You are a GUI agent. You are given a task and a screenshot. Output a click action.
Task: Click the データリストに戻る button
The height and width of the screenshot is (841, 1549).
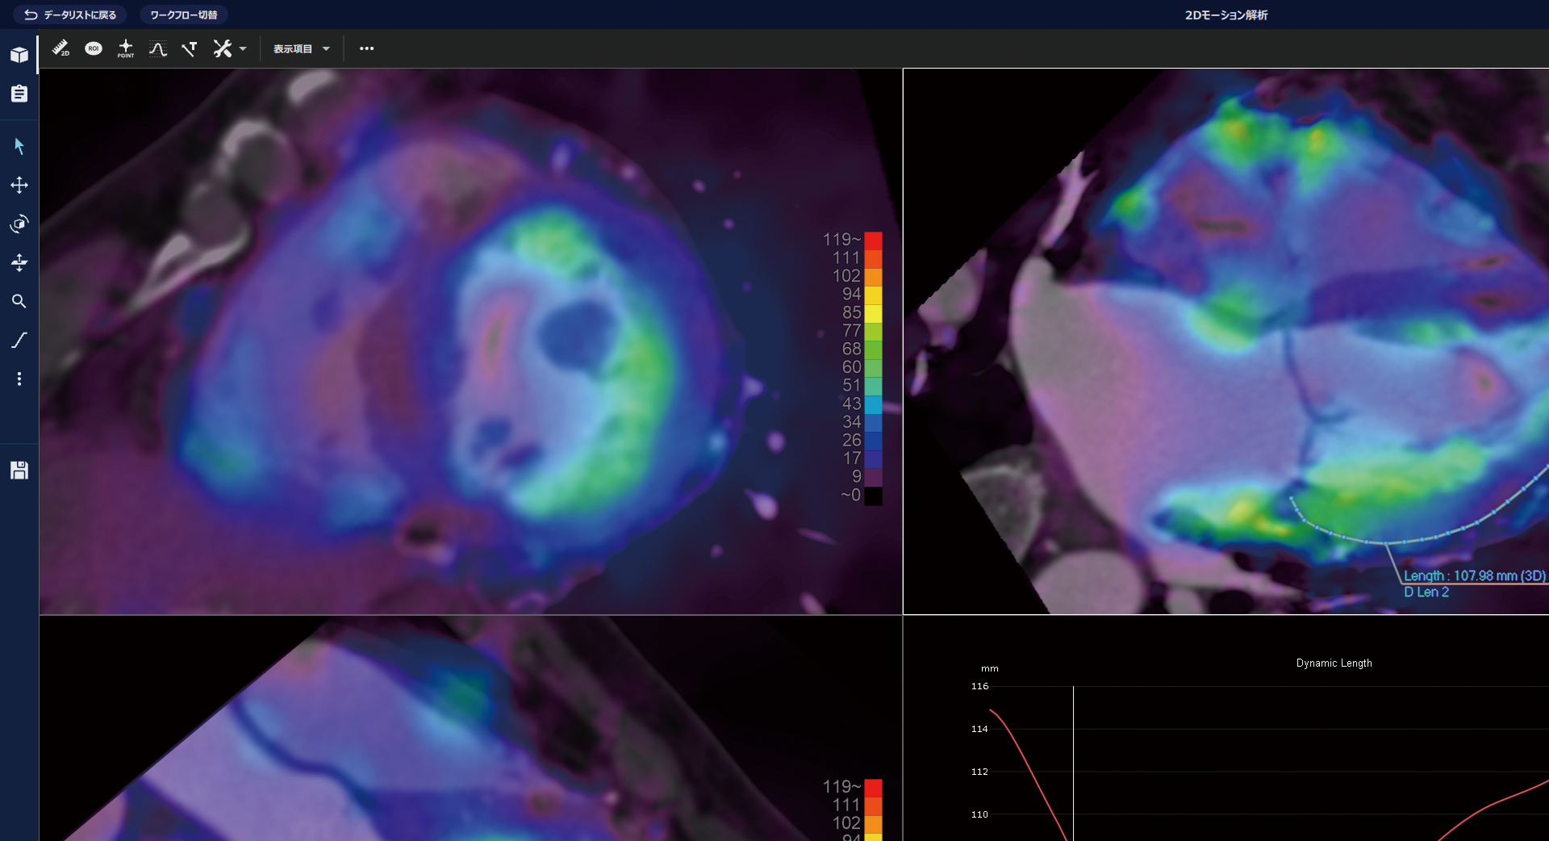click(70, 15)
